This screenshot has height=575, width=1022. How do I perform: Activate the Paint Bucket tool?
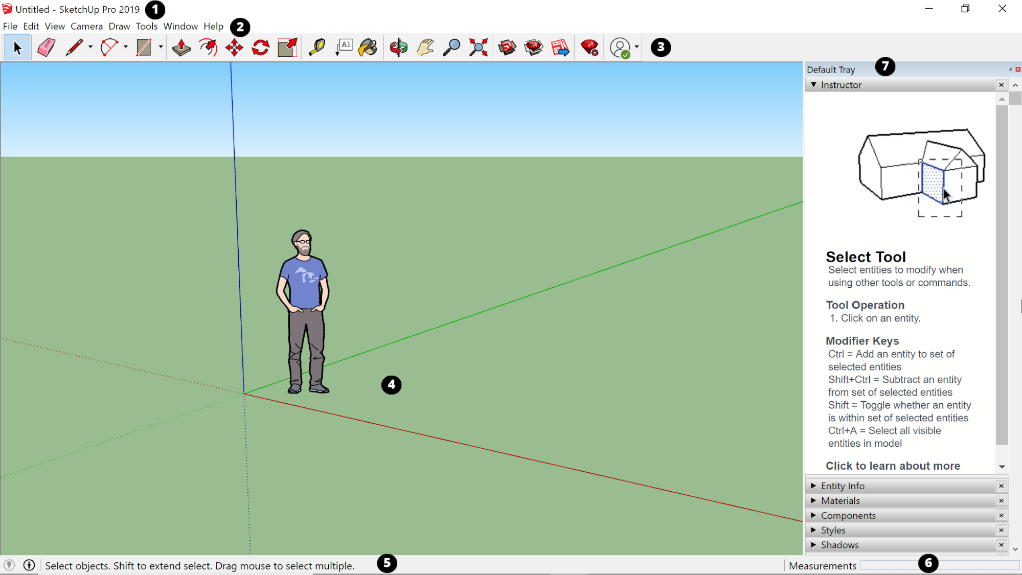[x=368, y=47]
